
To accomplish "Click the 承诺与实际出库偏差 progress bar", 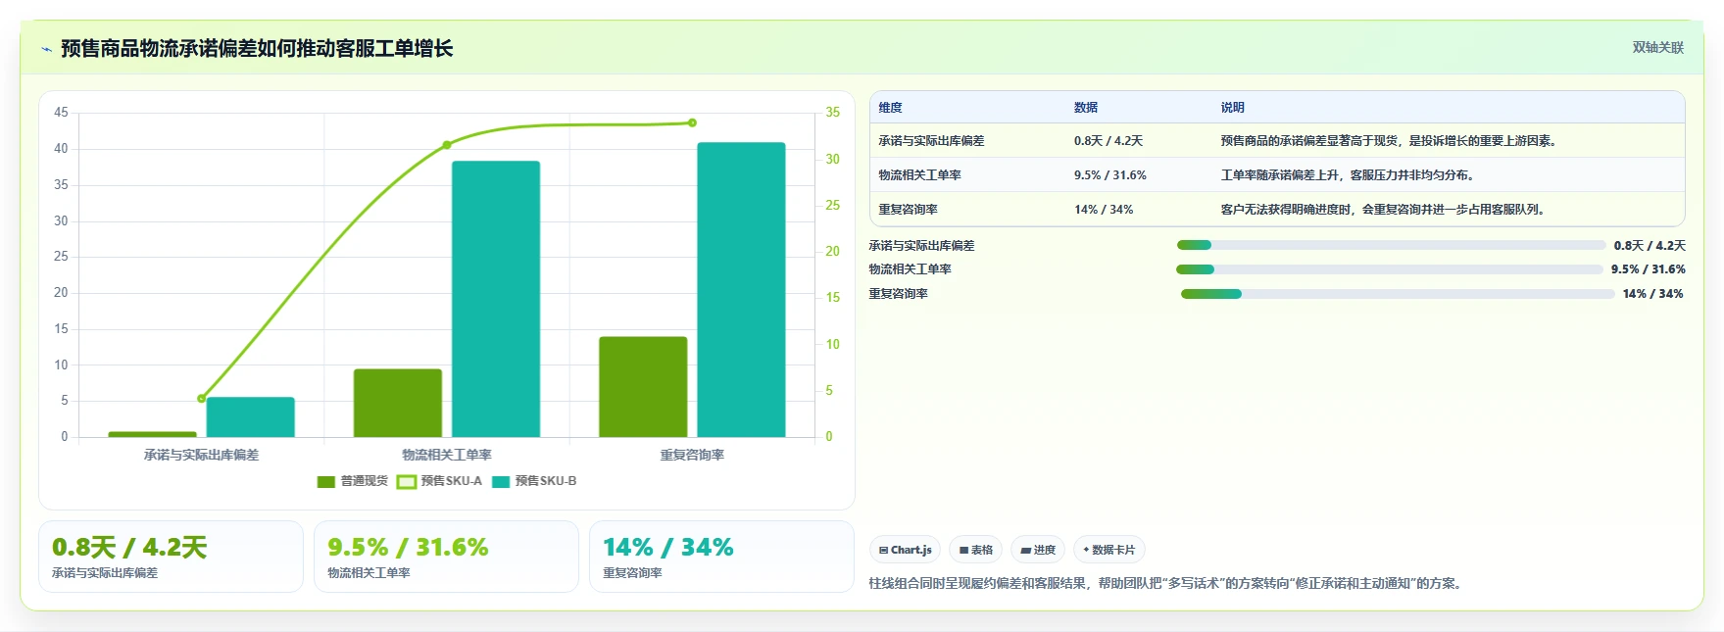I will click(x=1392, y=245).
